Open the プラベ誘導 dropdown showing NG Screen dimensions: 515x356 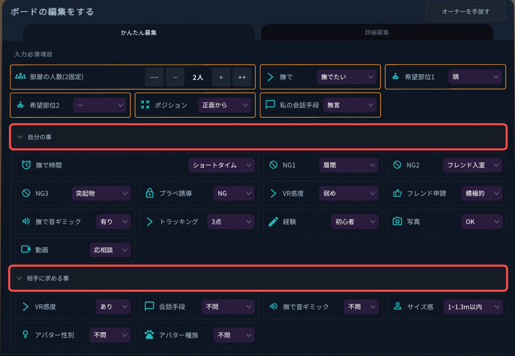pos(234,193)
